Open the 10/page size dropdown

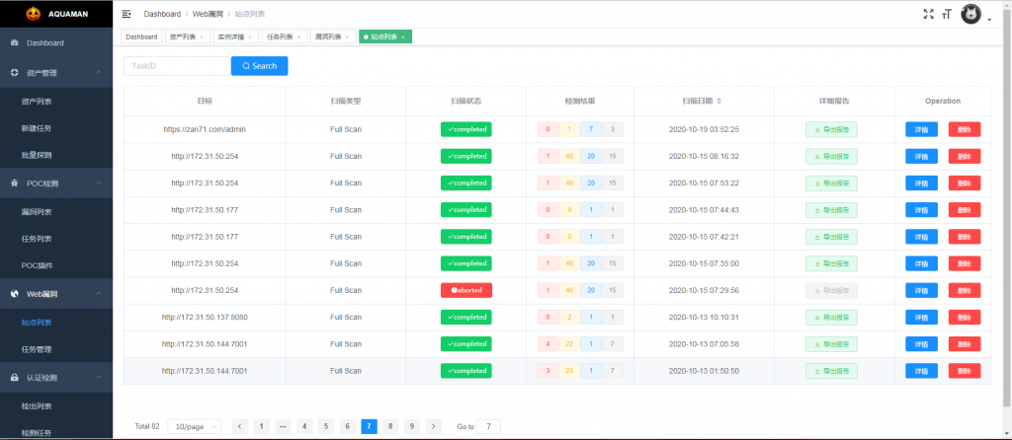195,426
